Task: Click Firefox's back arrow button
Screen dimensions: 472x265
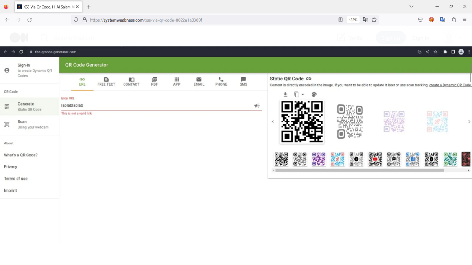Action: (7, 20)
